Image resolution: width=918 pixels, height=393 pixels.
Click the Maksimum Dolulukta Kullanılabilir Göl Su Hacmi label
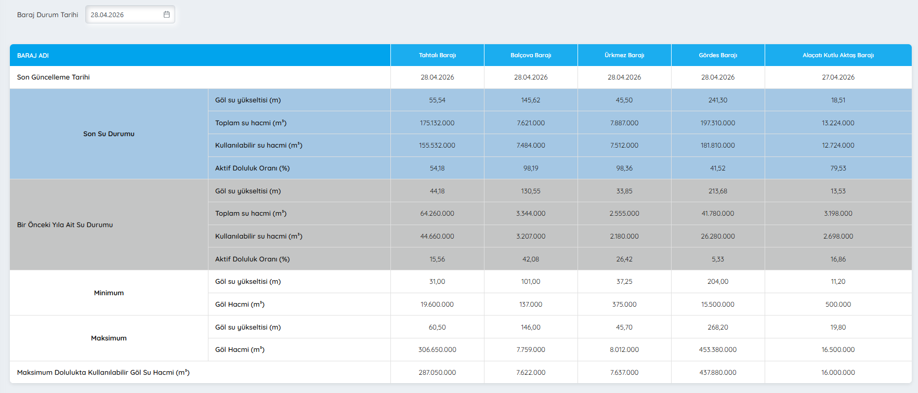tap(103, 373)
